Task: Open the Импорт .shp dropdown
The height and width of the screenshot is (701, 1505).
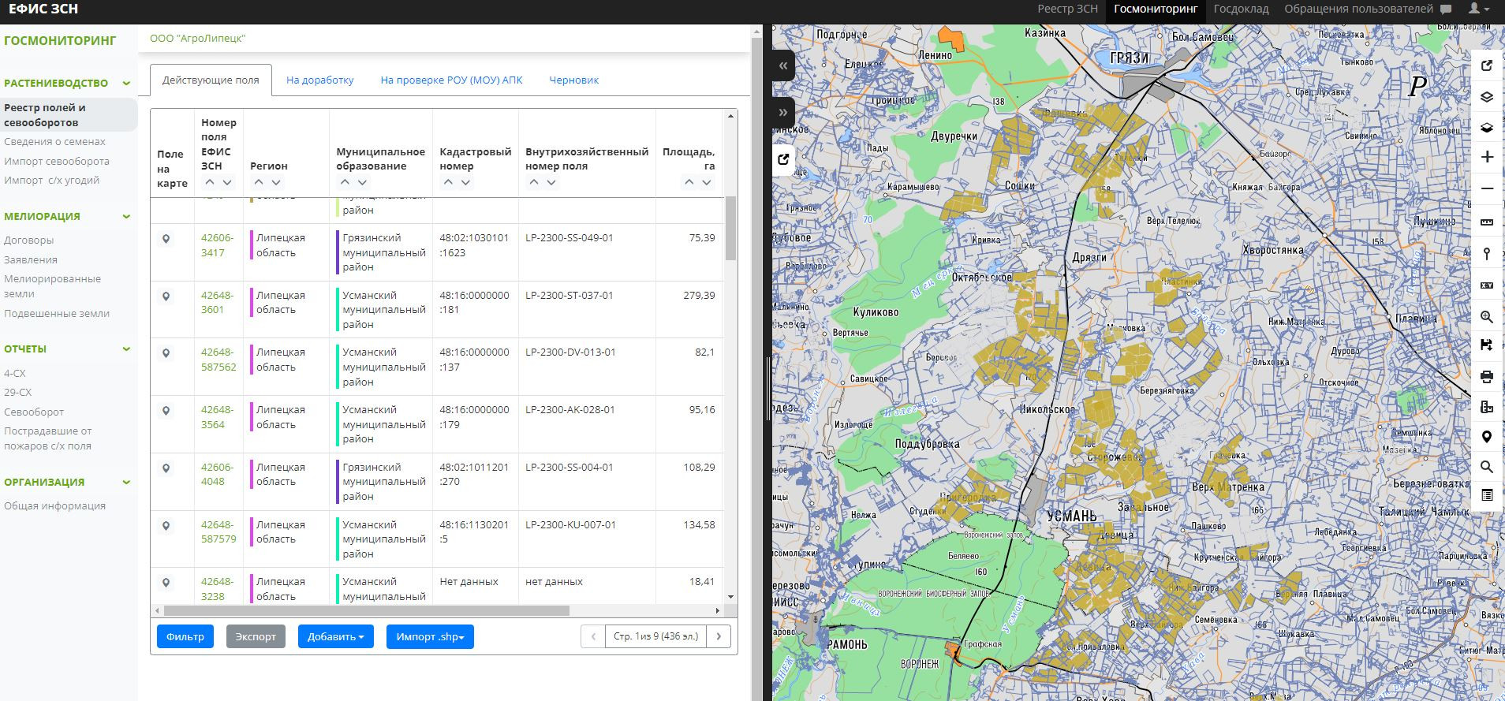Action: click(430, 637)
